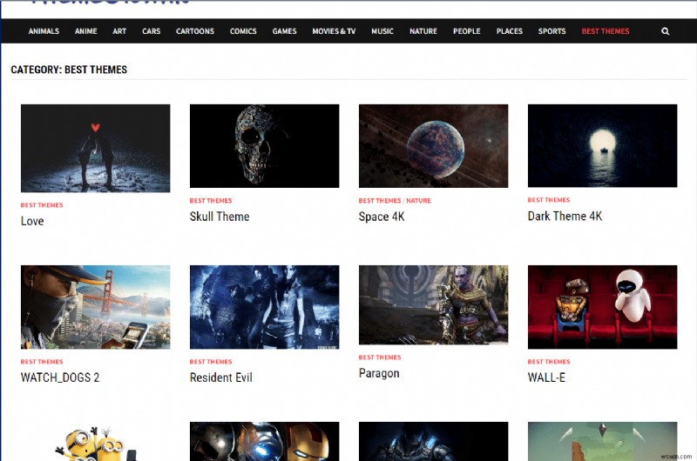Image resolution: width=697 pixels, height=461 pixels.
Task: Select the Music category
Action: [382, 31]
